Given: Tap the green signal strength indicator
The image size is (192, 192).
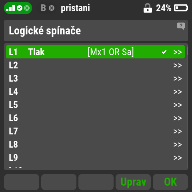Looking at the screenshot, I should (x=10, y=8).
